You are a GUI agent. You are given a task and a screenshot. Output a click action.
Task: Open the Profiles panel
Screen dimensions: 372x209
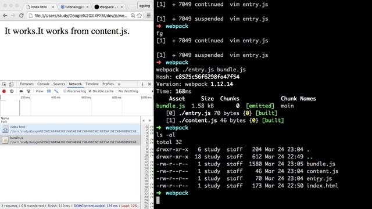[x=108, y=84]
